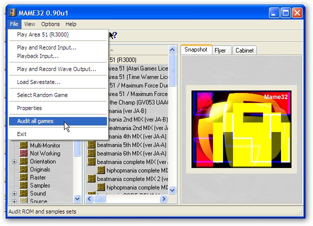Click icon beside beatmania complete MIX (ver
This screenshot has height=226, width=313.
pyautogui.click(x=91, y=161)
